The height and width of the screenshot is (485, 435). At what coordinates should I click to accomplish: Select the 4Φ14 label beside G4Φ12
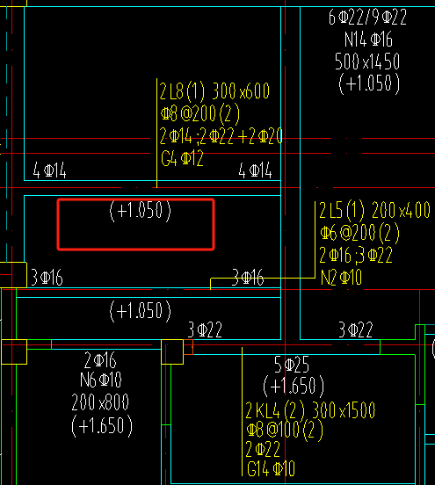click(x=255, y=170)
